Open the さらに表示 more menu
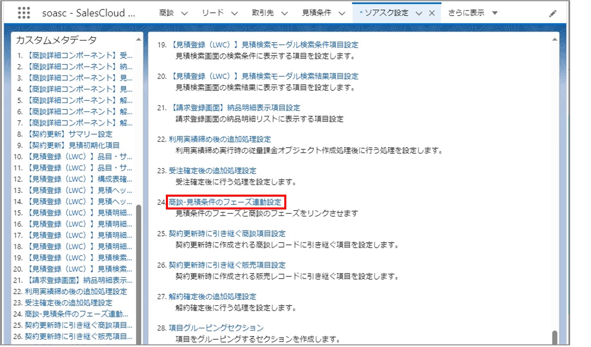The height and width of the screenshot is (347, 591). [473, 13]
